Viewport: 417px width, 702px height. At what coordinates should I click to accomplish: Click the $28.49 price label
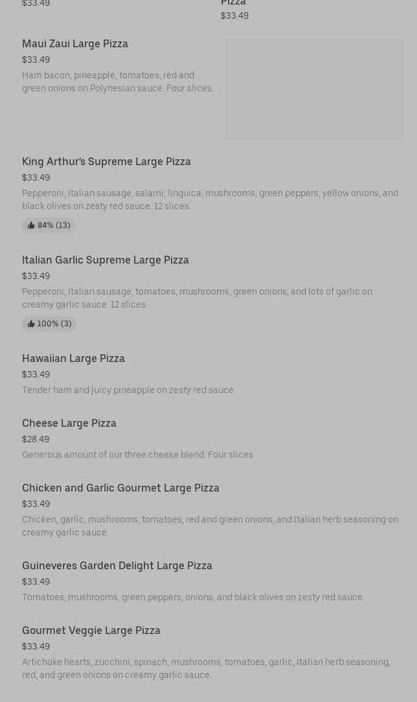pos(36,439)
